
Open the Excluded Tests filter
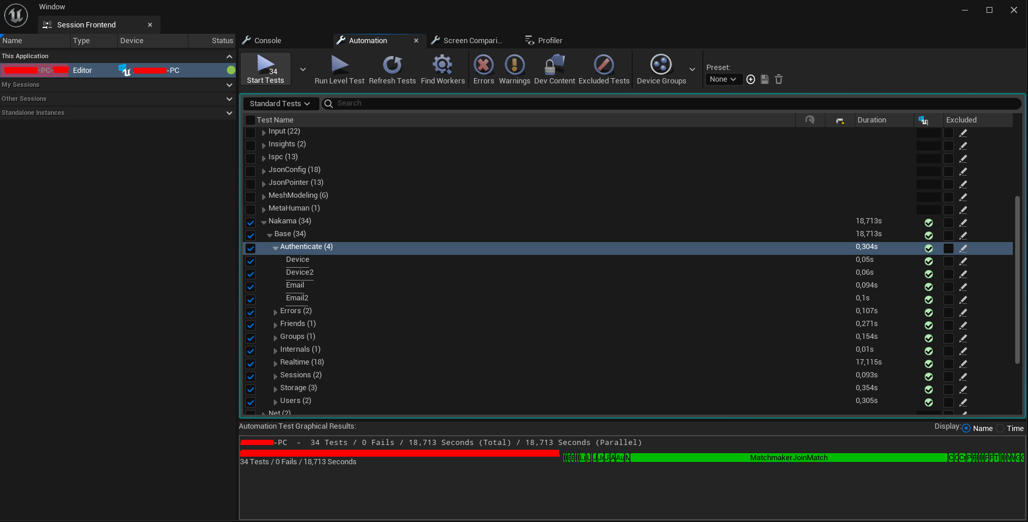pyautogui.click(x=604, y=65)
